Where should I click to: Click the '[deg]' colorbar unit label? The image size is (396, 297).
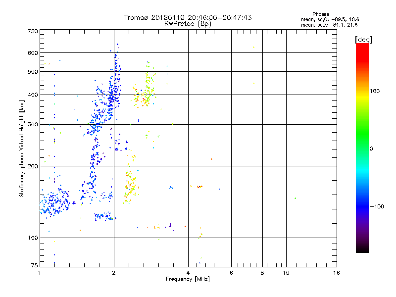pos(363,40)
